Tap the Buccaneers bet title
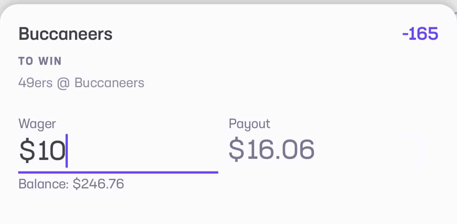Viewport: 457px width, 224px height. (66, 34)
